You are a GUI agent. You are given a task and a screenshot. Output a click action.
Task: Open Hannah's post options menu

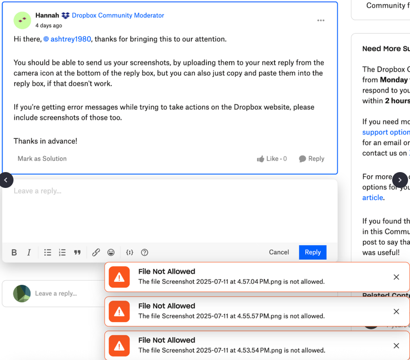click(x=321, y=20)
